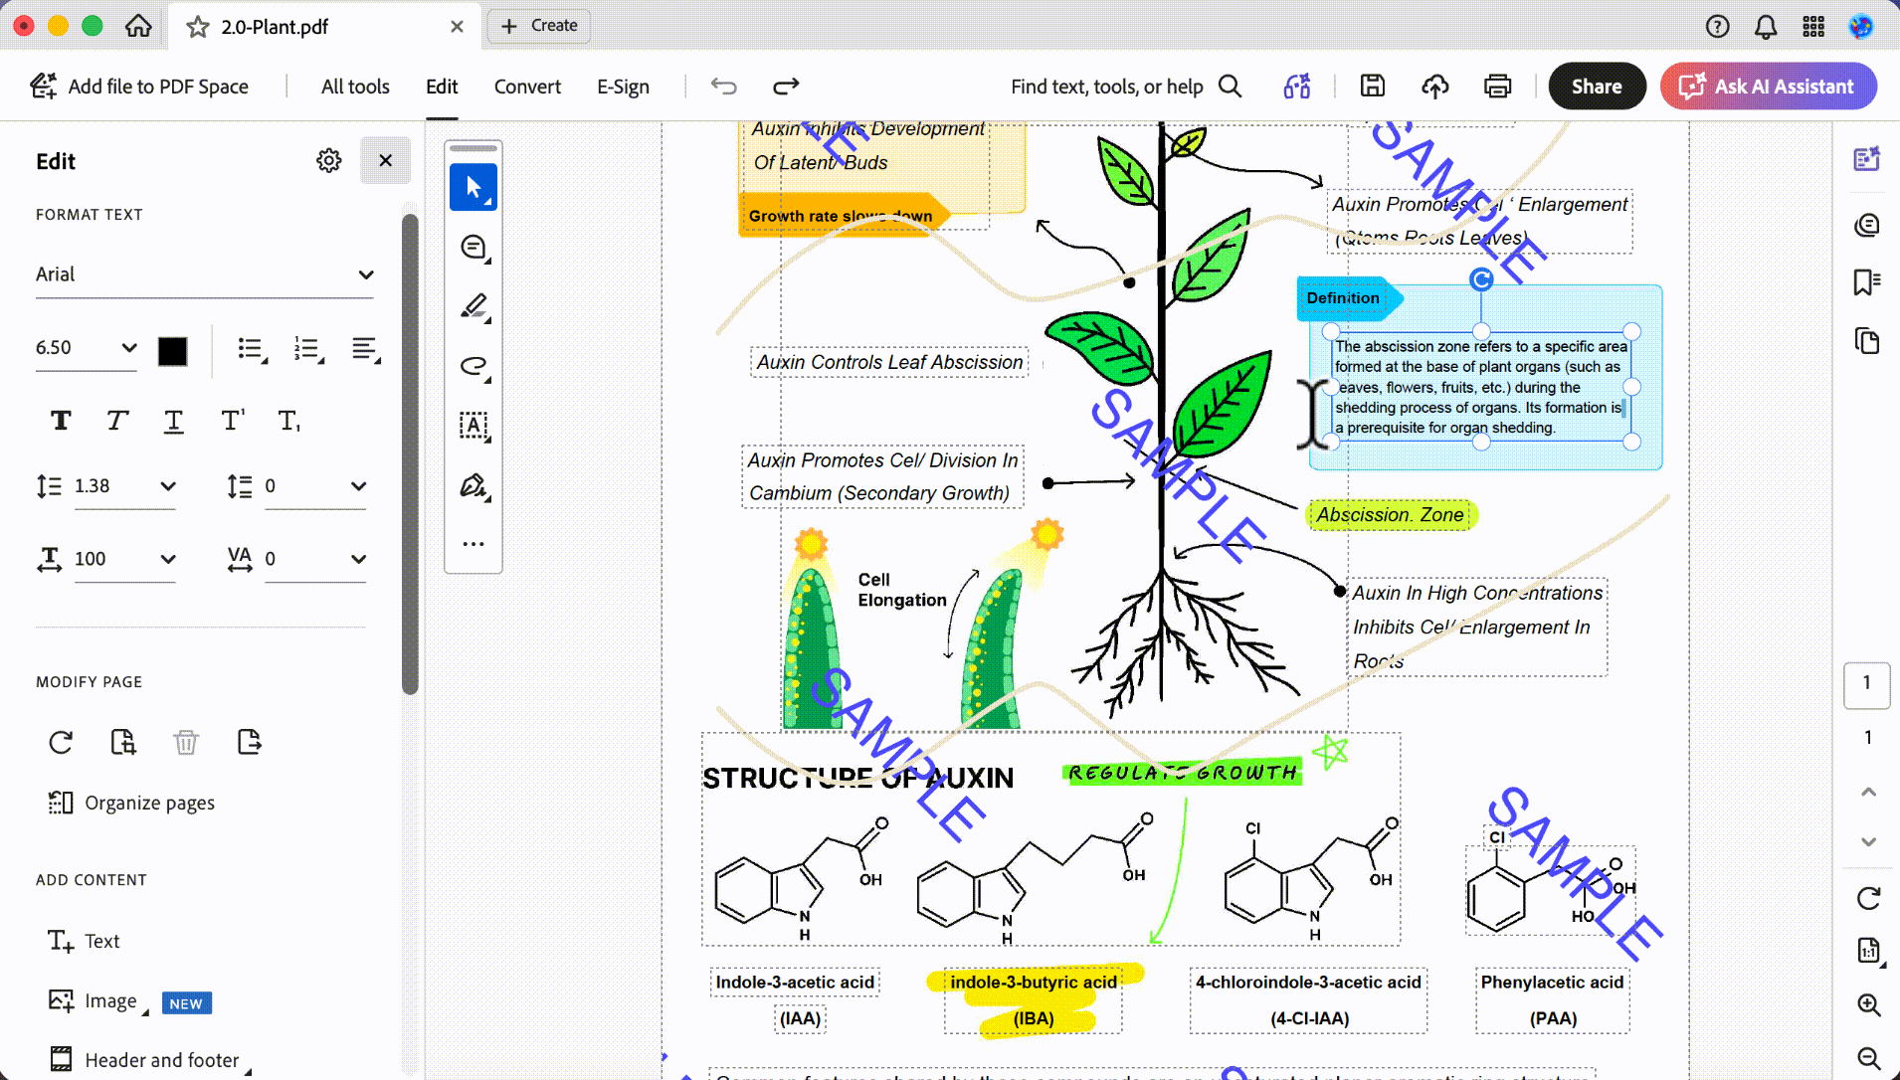Open the All tools menu
Viewport: 1900px width, 1080px height.
[355, 87]
